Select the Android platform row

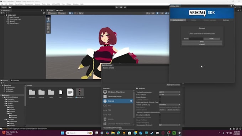click(118, 101)
